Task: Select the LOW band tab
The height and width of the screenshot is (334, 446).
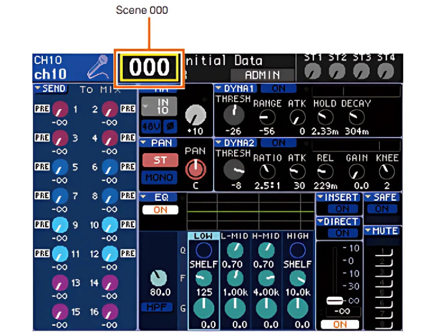Action: [x=203, y=236]
